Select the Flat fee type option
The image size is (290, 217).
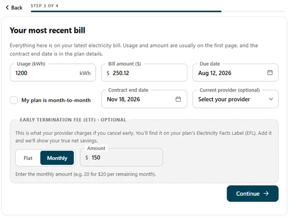(x=28, y=158)
